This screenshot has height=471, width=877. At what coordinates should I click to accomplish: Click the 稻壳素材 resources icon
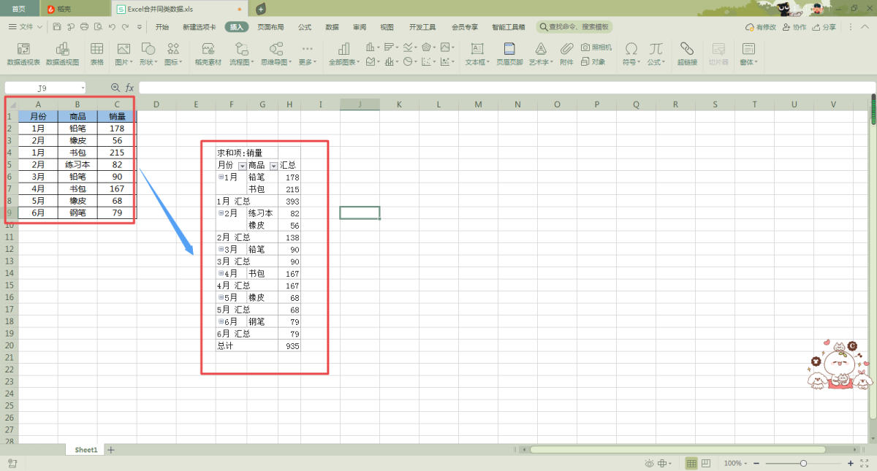point(208,53)
